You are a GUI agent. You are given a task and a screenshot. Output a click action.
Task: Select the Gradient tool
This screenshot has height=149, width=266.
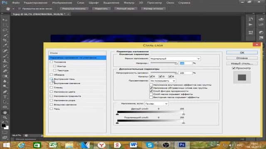pos(5,76)
